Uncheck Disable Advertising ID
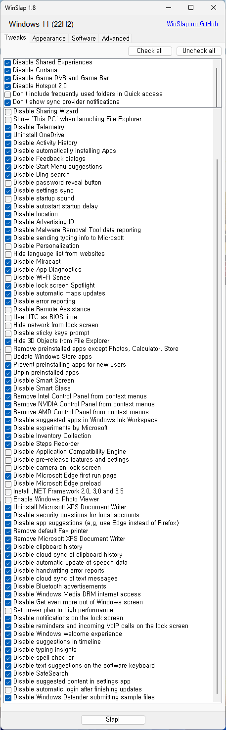Image resolution: width=226 pixels, height=731 pixels. click(8, 222)
